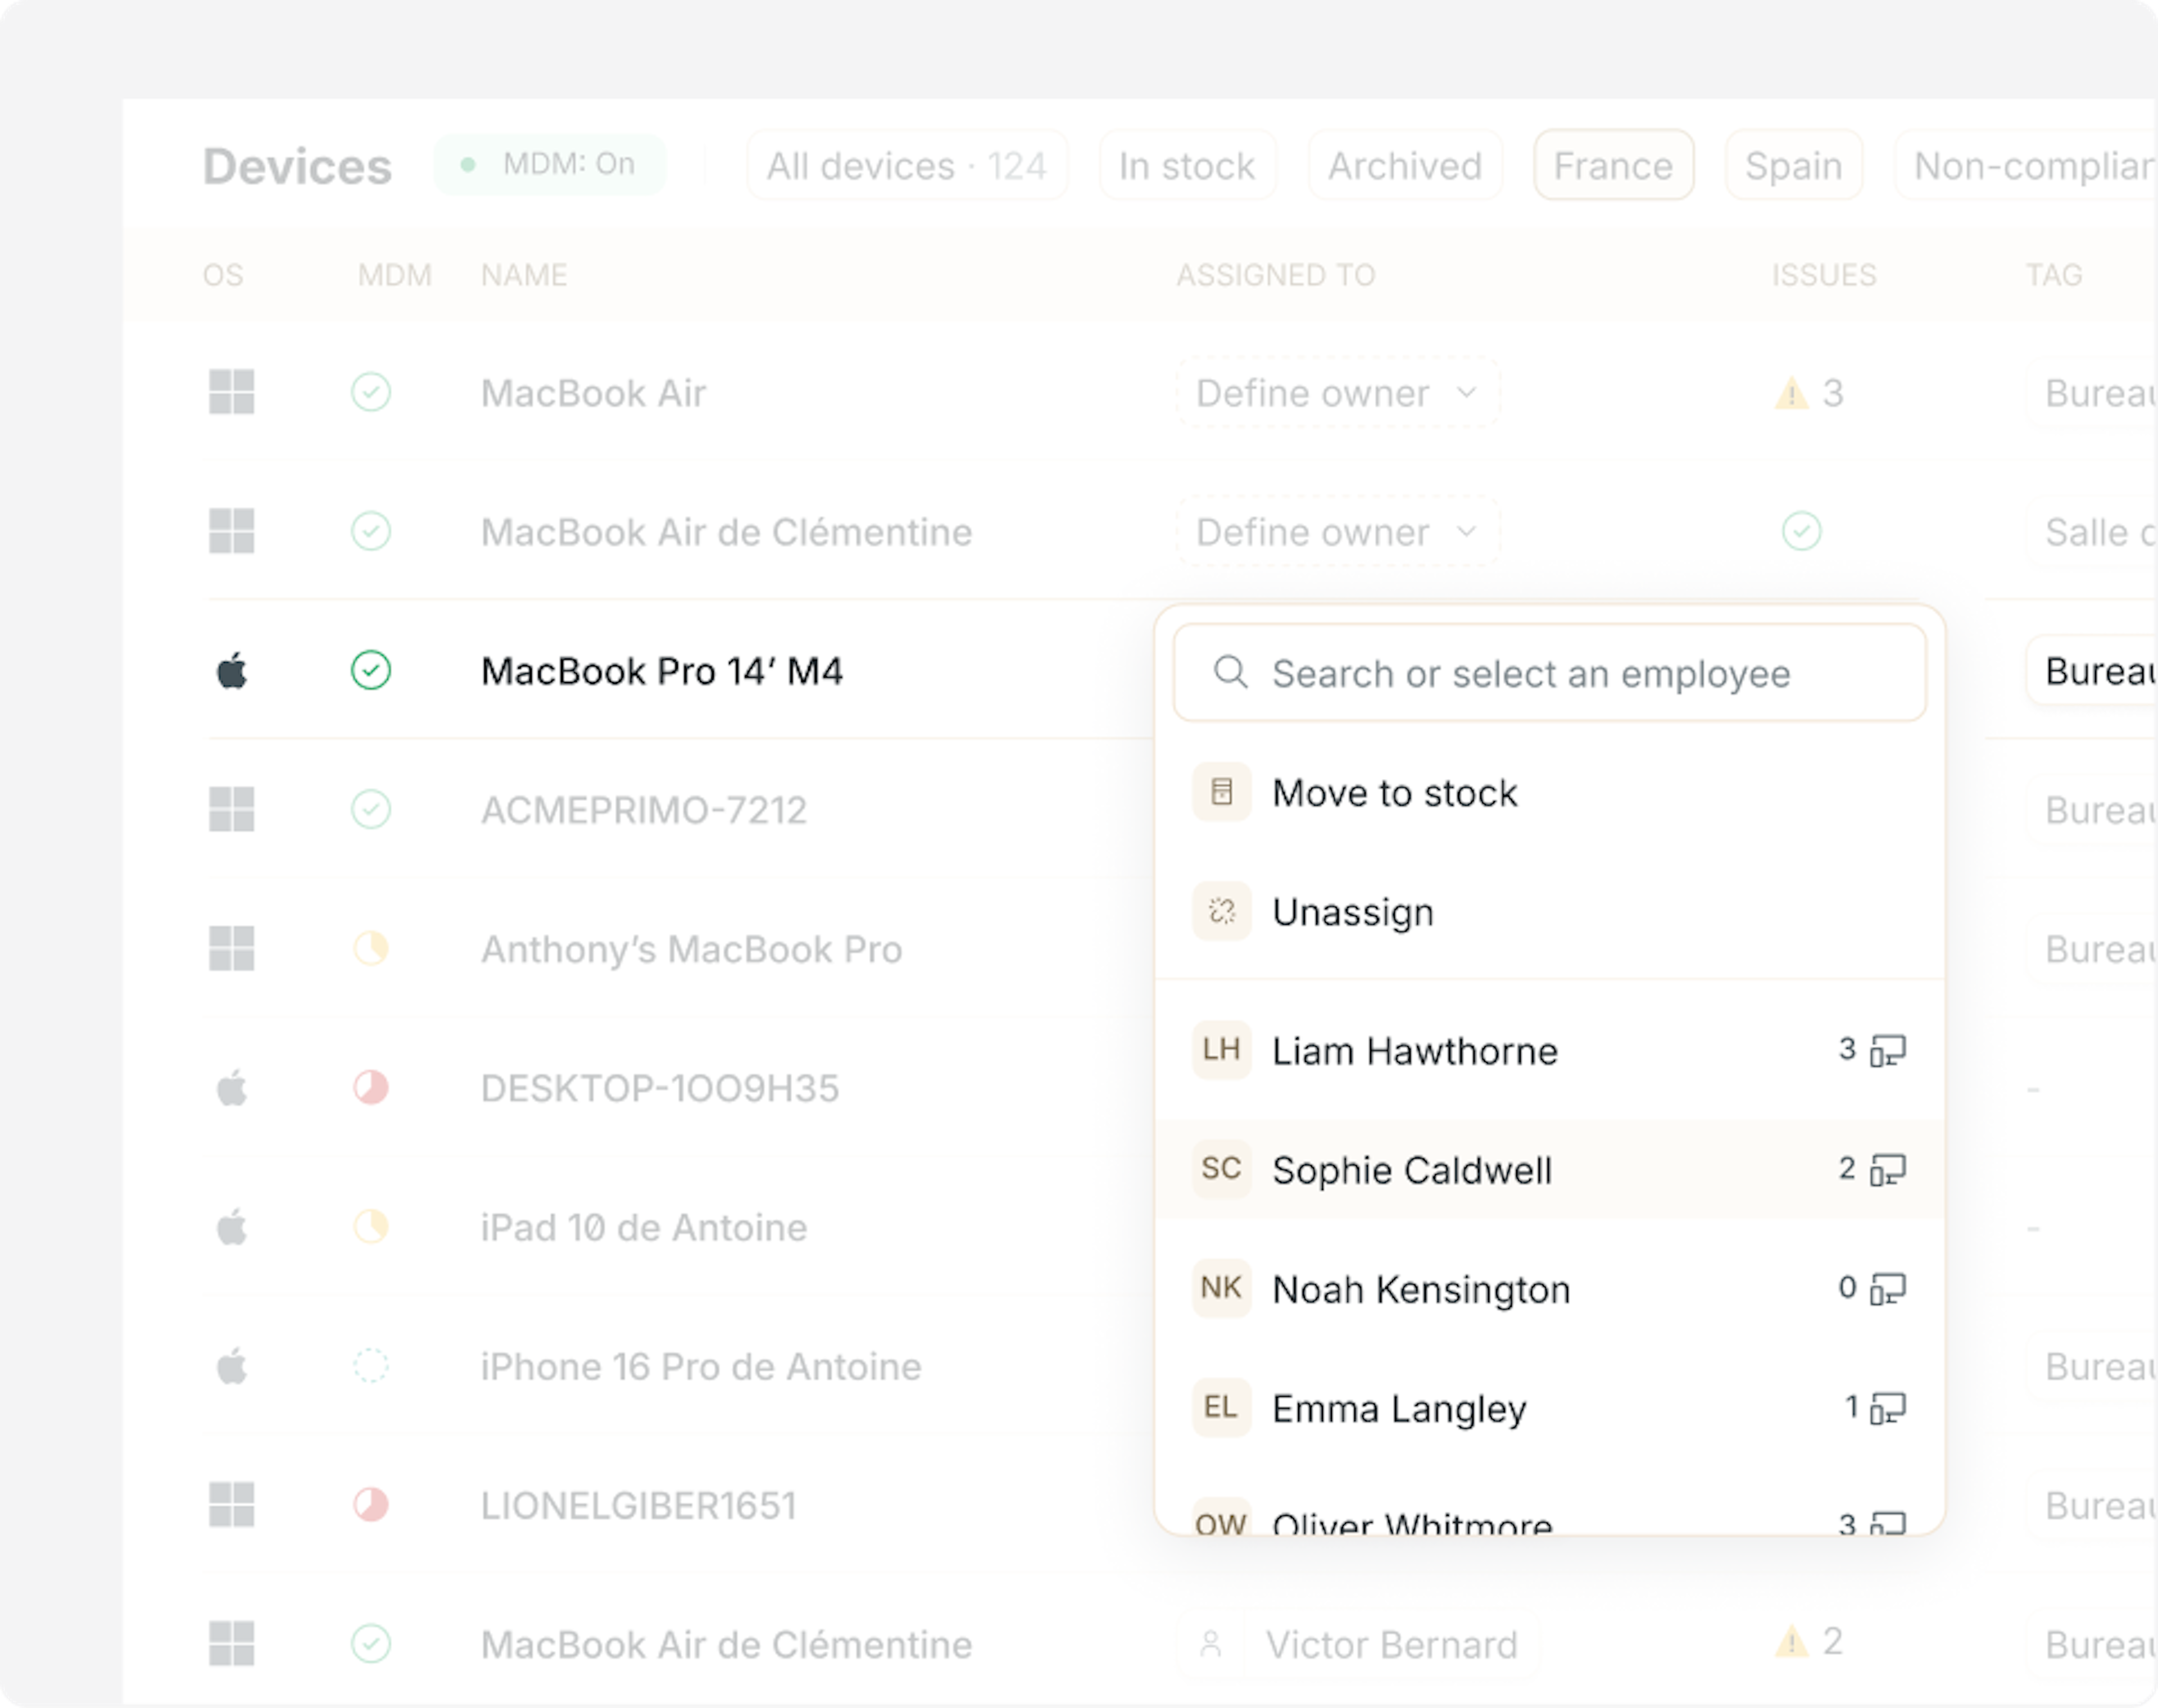Click yellow MDM status for Anthony's MacBook Pro

tap(371, 949)
